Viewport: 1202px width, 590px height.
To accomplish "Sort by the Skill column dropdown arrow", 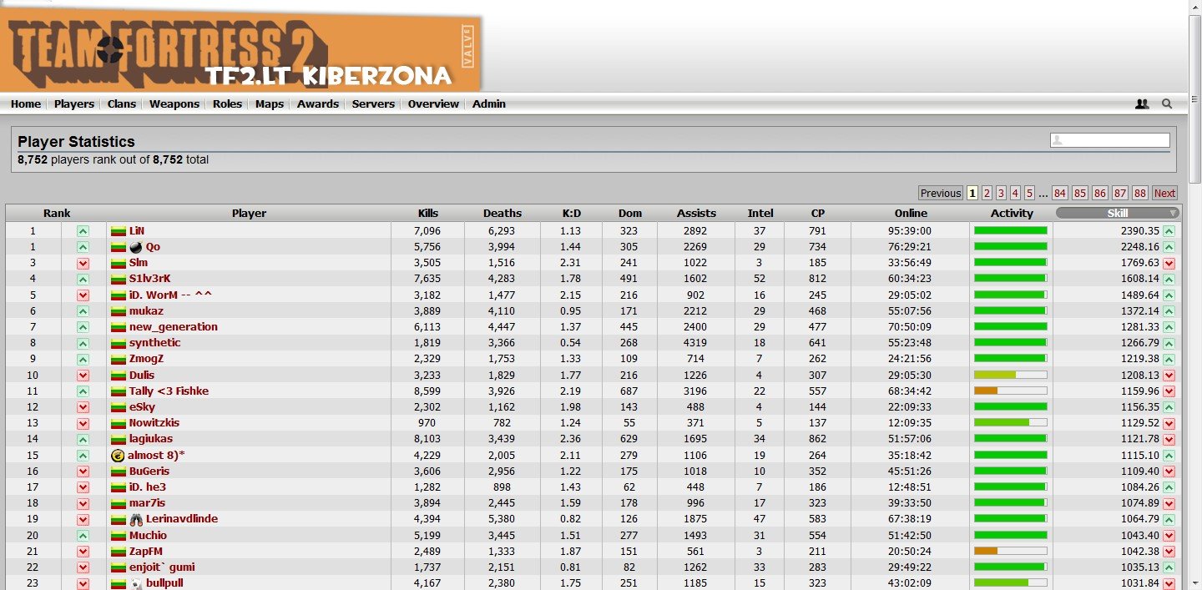I will (x=1173, y=214).
